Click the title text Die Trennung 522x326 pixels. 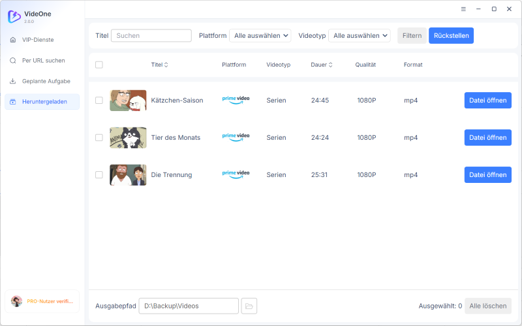(172, 174)
